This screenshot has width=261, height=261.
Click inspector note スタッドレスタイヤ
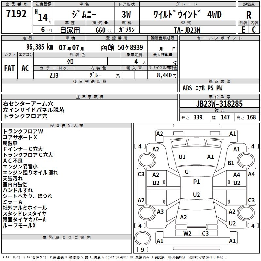25,214
